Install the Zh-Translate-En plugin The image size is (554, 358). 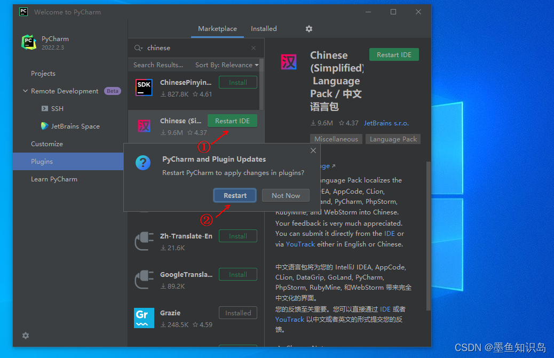(x=238, y=236)
